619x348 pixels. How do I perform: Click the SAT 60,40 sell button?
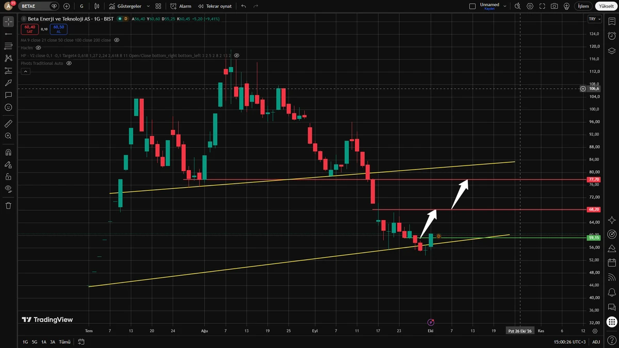29,29
